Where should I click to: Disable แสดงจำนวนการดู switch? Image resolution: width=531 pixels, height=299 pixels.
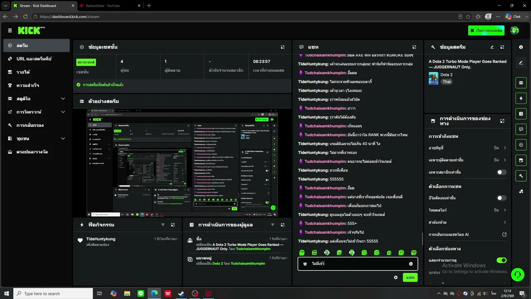[502, 260]
